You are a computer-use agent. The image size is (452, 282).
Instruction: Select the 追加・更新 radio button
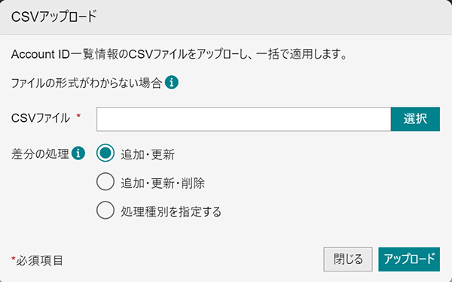point(105,153)
